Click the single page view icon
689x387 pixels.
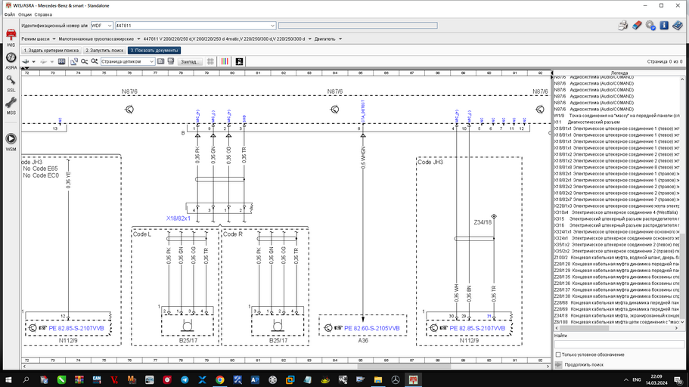(161, 61)
